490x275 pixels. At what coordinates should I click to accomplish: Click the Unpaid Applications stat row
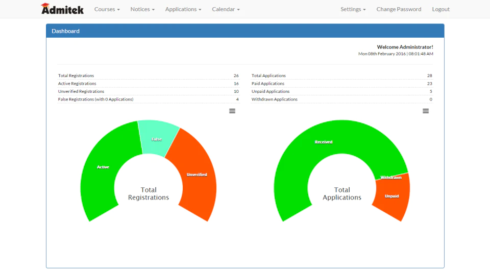(342, 91)
